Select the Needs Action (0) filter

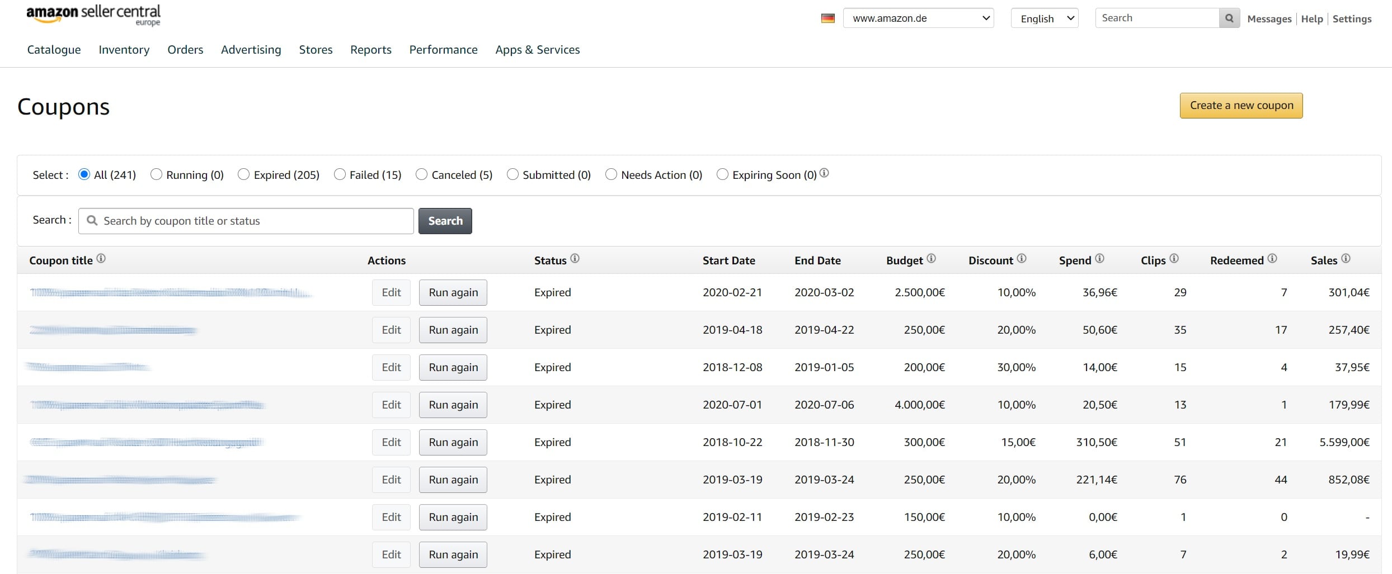[611, 174]
